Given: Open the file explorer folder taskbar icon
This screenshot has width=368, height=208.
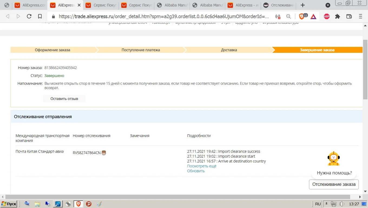Looking at the screenshot, I should [x=37, y=204].
